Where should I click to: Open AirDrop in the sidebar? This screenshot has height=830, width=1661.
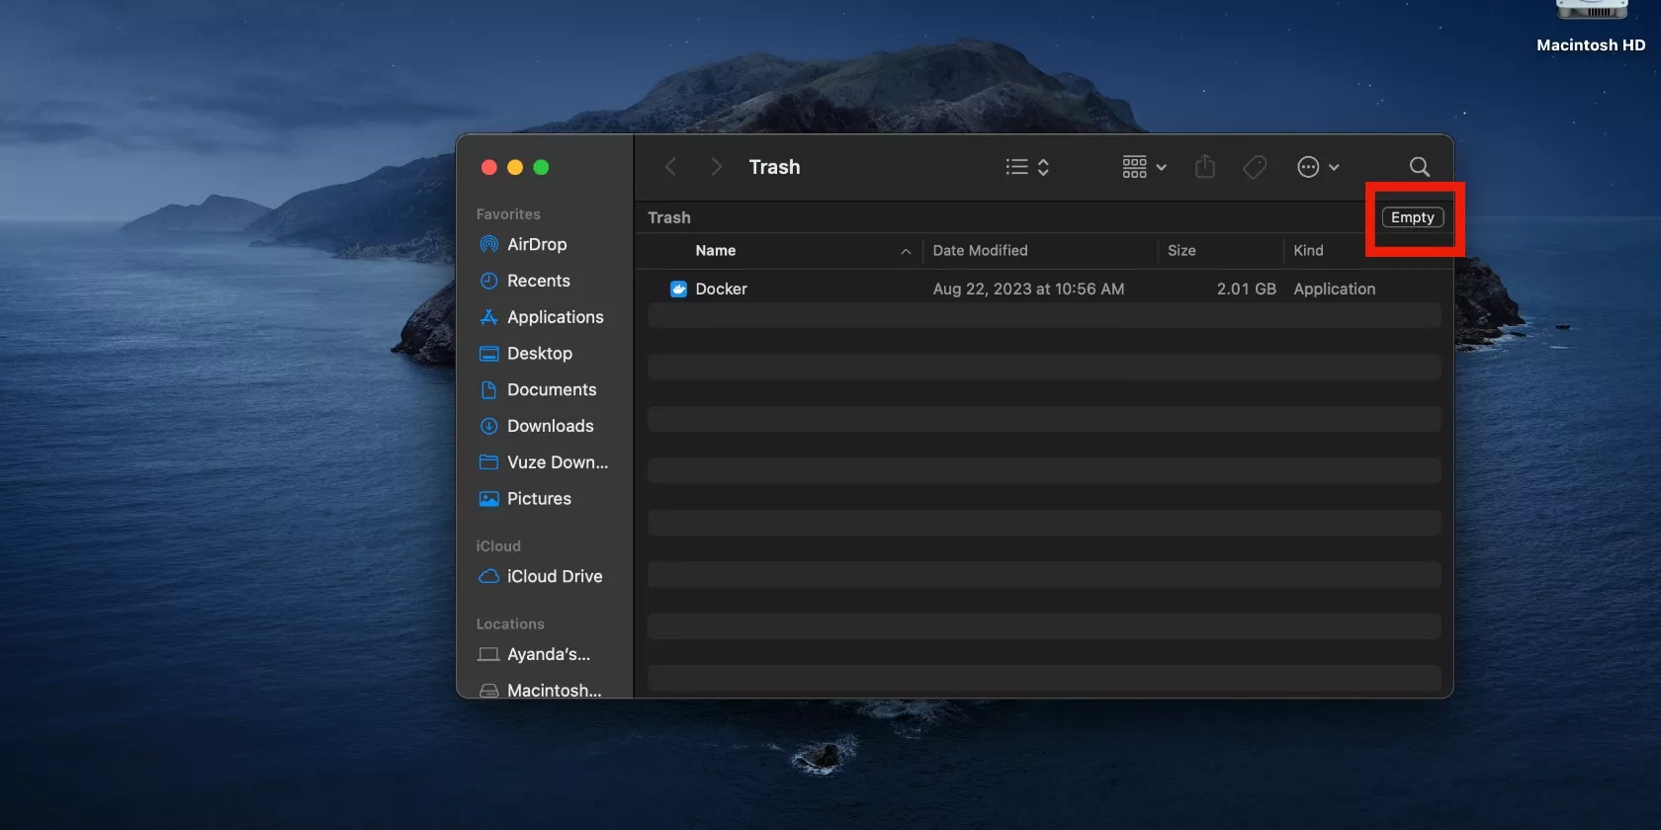[536, 244]
